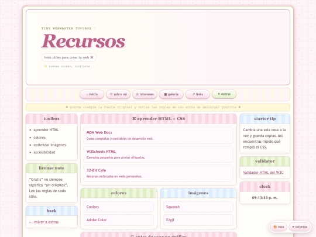316x237 pixels.
Task: Click the aprender HTML + CSS section header
Action: coord(159,119)
